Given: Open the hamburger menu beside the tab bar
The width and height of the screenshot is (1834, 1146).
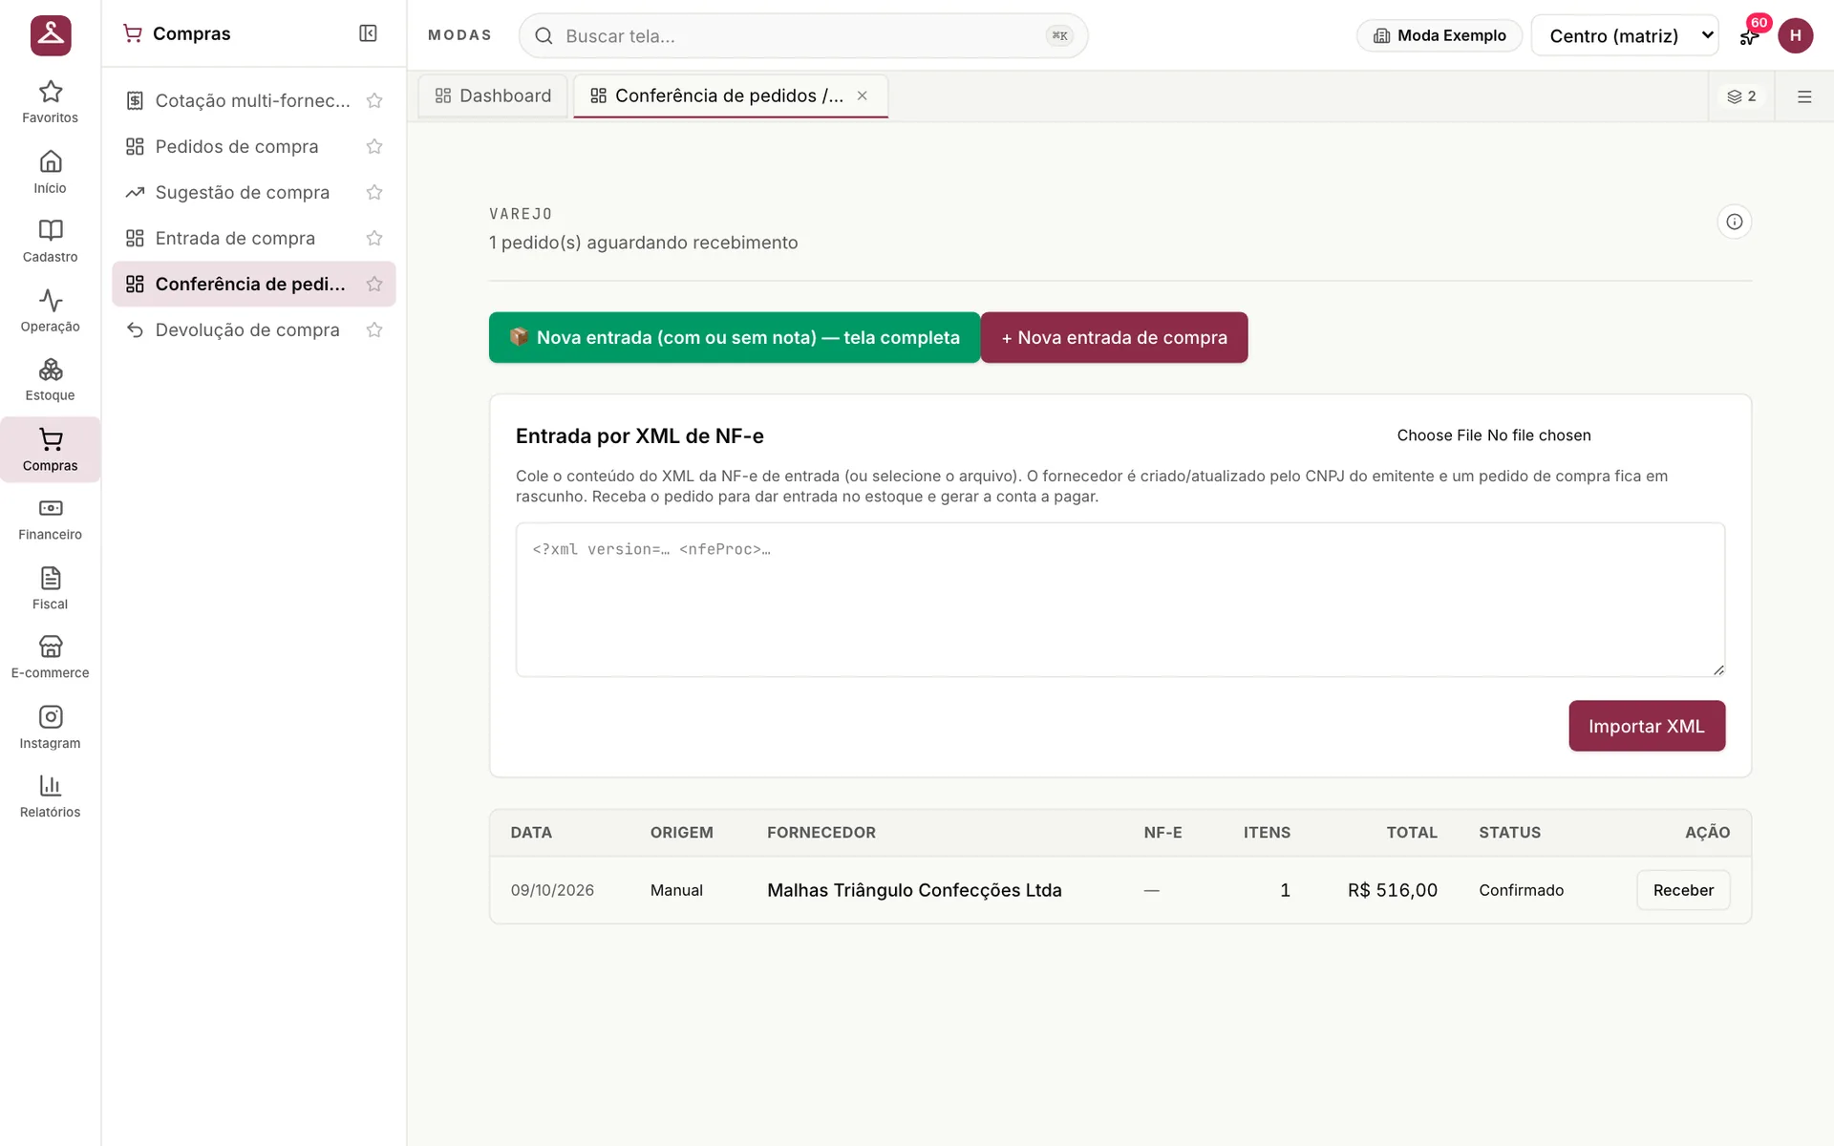Looking at the screenshot, I should click(x=1804, y=96).
